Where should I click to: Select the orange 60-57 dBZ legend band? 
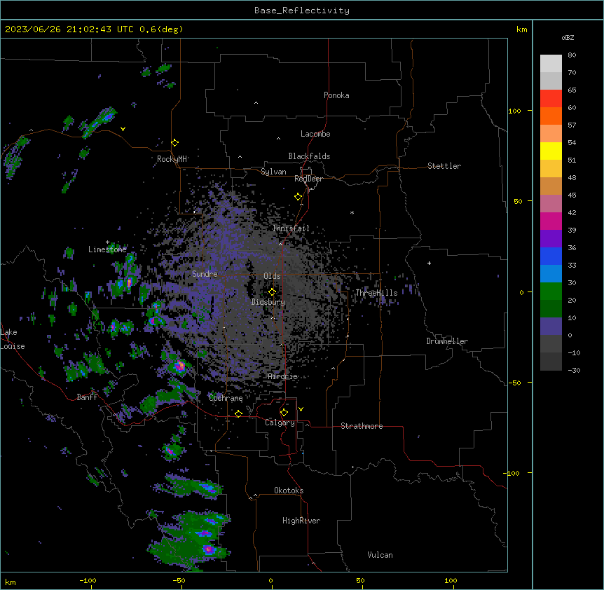(x=551, y=116)
